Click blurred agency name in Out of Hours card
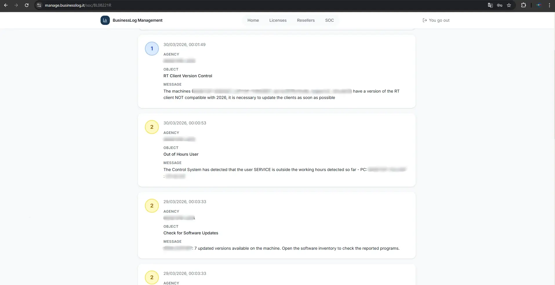555x285 pixels. click(179, 139)
